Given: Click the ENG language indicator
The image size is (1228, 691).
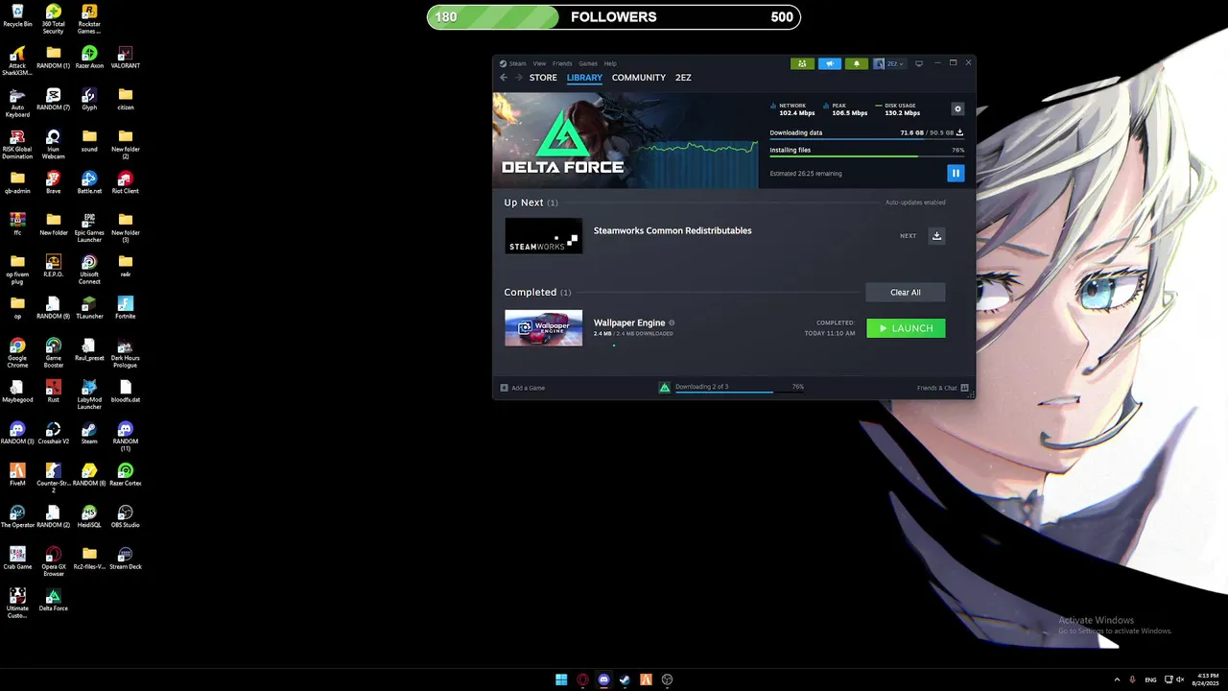Looking at the screenshot, I should point(1150,679).
